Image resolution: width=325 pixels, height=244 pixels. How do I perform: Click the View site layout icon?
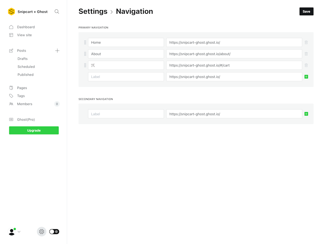click(11, 35)
